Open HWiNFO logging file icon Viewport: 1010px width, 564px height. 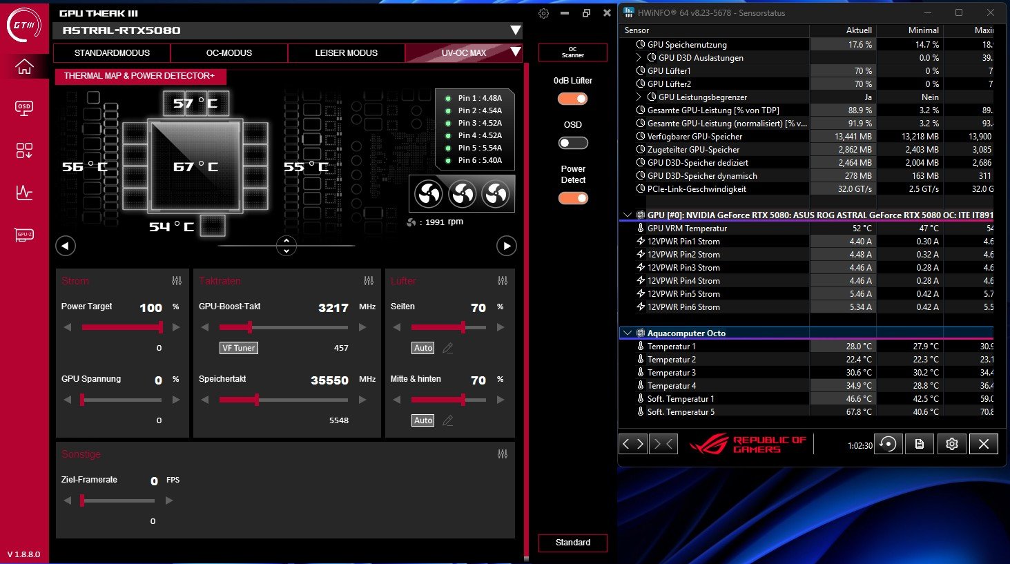(x=920, y=444)
